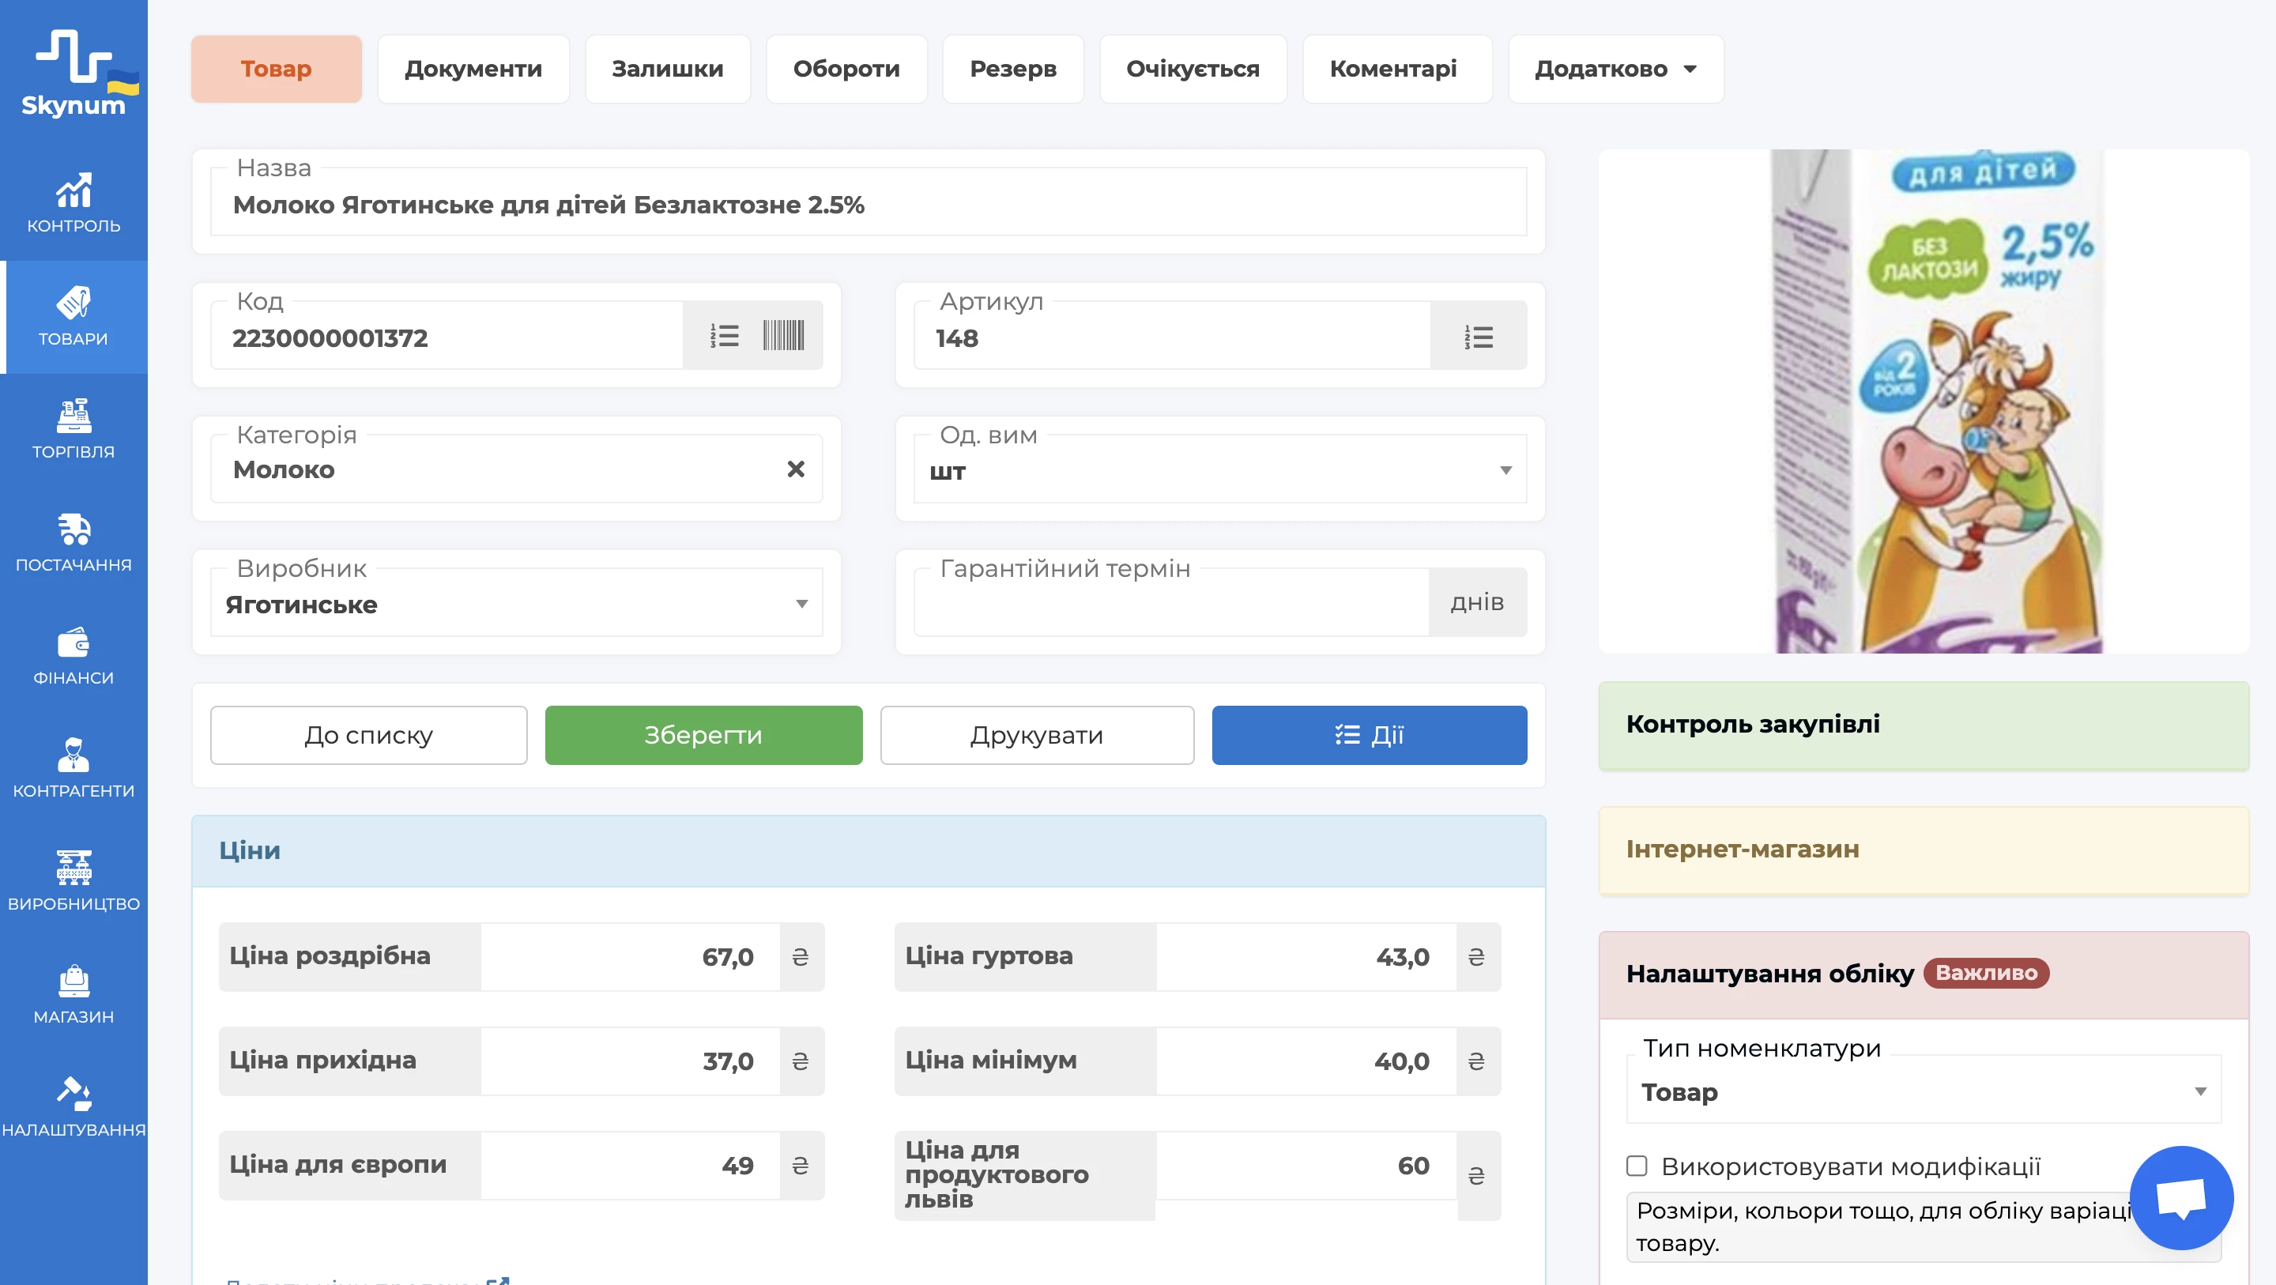This screenshot has width=2276, height=1285.
Task: Expand Тип номенклатури dropdown
Action: pos(1924,1090)
